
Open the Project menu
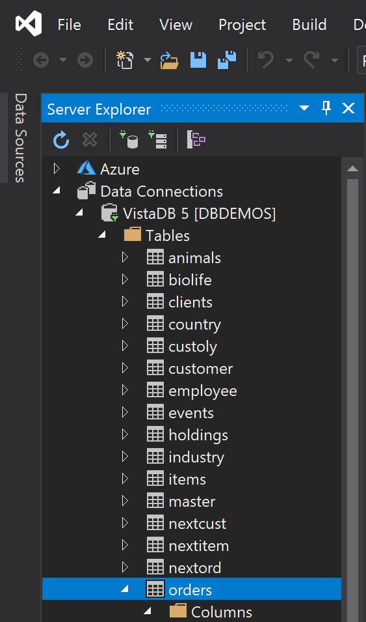[242, 25]
